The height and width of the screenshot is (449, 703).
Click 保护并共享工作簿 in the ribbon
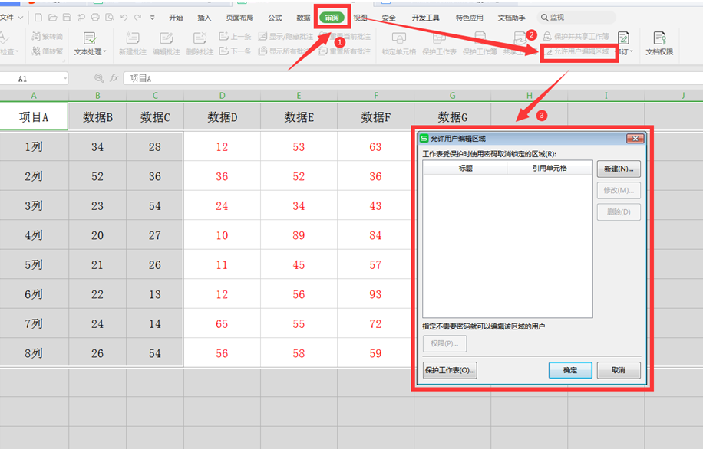coord(576,36)
